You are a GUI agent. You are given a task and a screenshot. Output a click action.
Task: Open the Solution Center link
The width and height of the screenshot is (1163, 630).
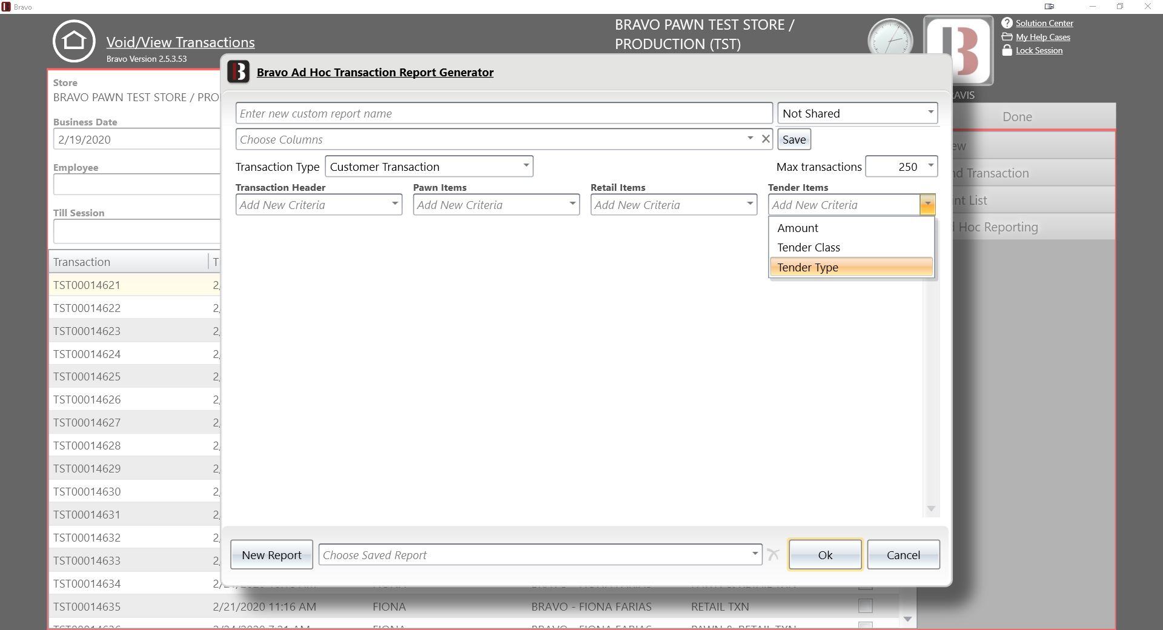tap(1044, 23)
